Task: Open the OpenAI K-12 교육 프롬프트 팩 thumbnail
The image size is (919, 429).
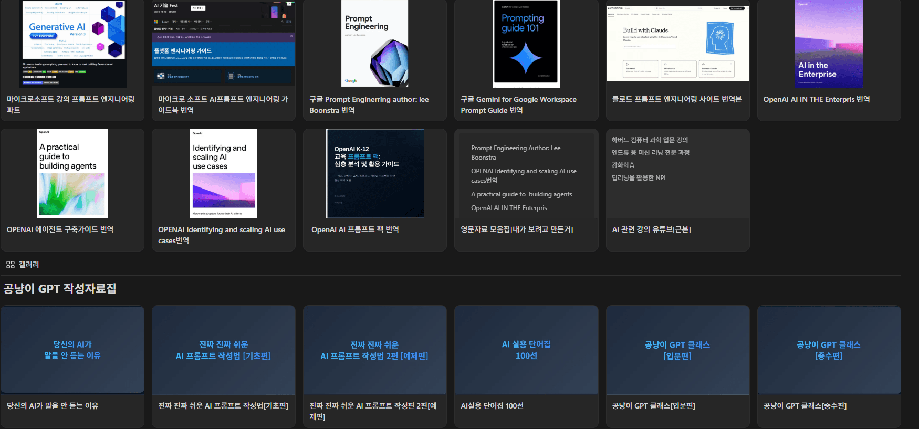Action: pyautogui.click(x=375, y=173)
